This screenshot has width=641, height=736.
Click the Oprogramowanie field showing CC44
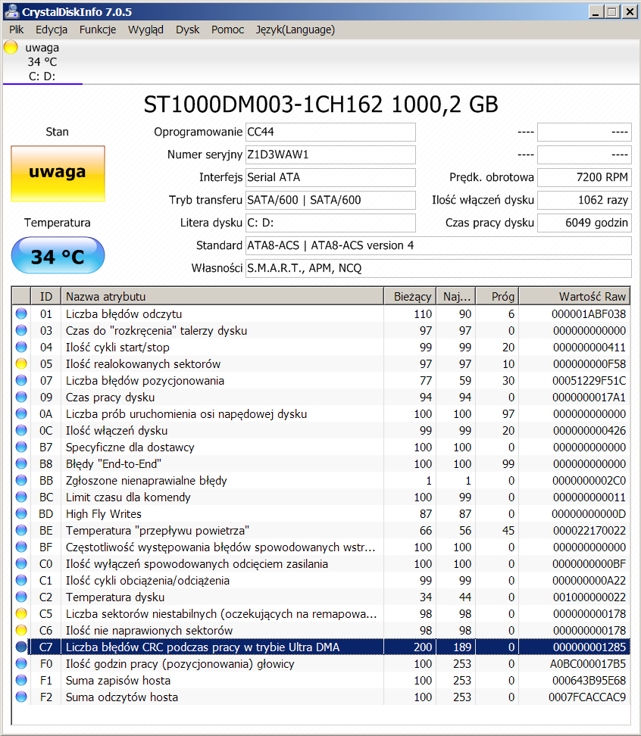click(x=330, y=132)
